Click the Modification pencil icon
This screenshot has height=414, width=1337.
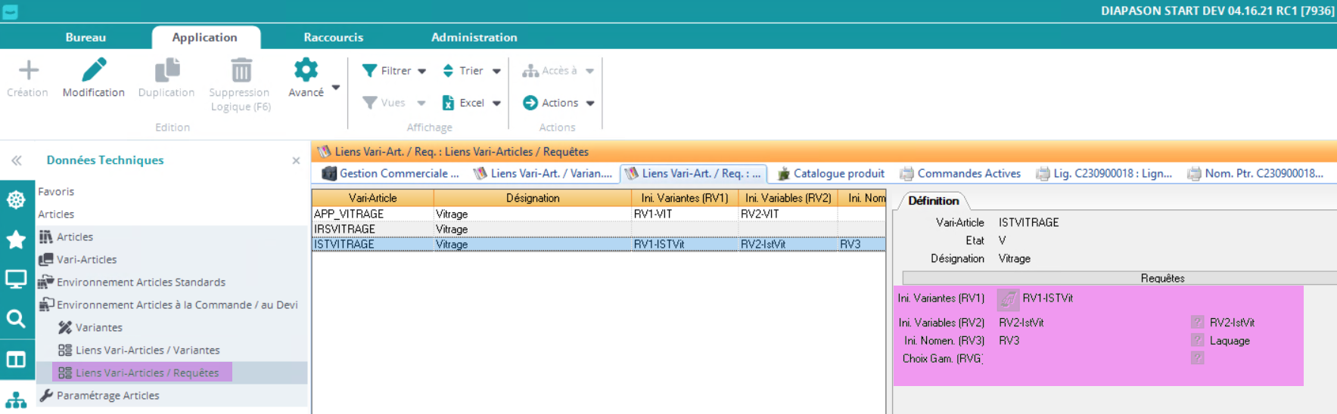pos(94,70)
